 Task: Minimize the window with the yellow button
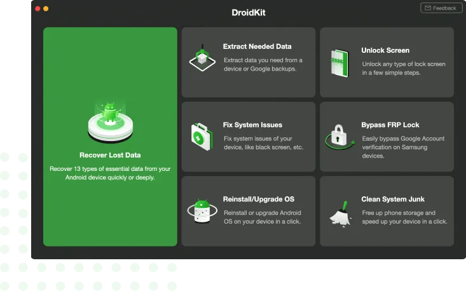coord(46,9)
